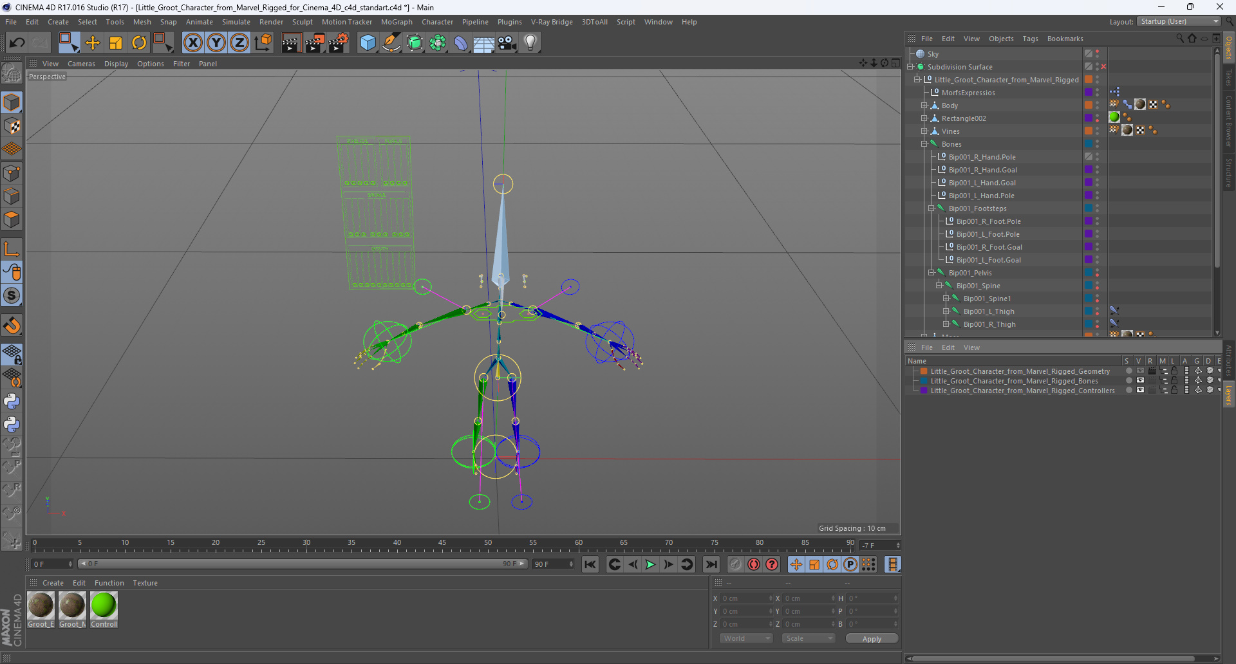Open Render to Picture Viewer

pos(315,42)
